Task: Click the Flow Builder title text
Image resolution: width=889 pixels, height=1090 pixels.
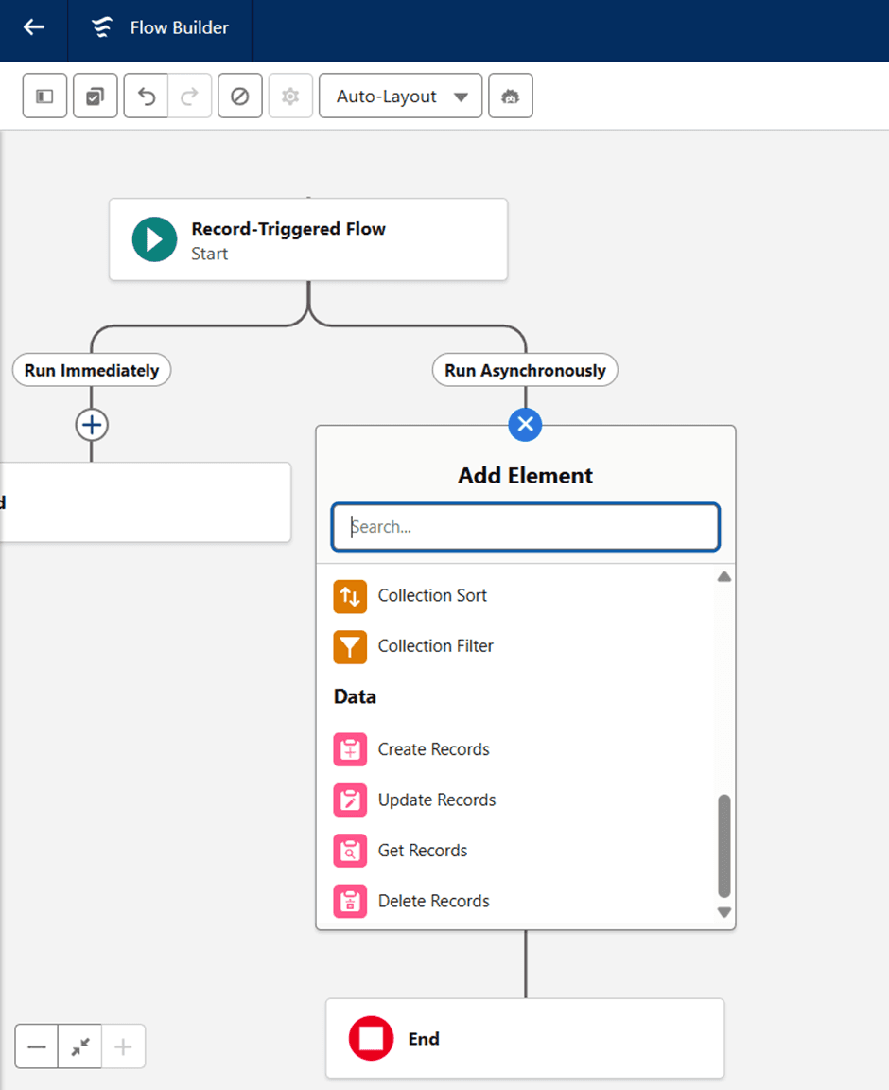Action: (x=180, y=27)
